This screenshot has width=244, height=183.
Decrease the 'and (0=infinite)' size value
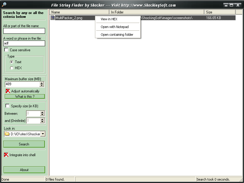[42, 122]
